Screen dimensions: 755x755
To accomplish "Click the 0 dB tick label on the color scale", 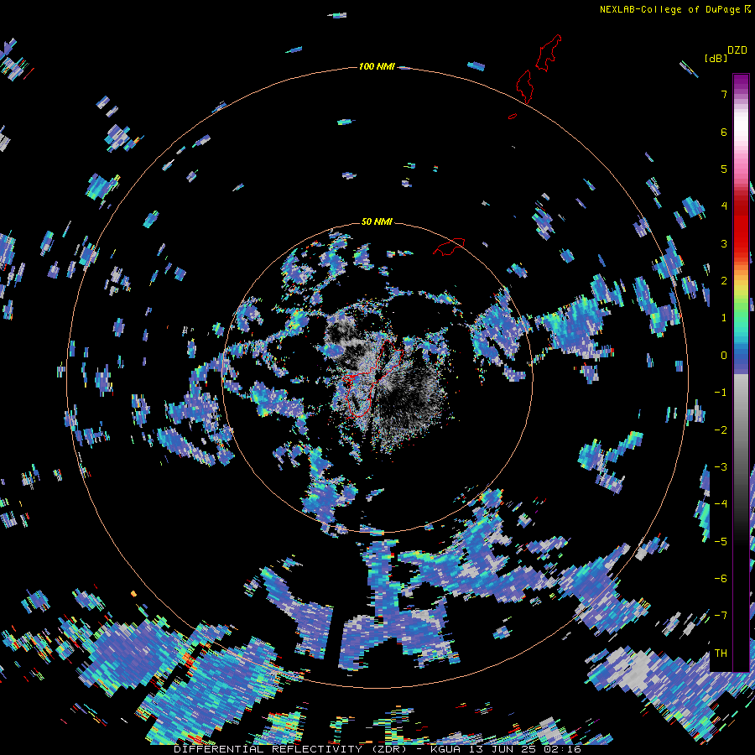I will 724,356.
